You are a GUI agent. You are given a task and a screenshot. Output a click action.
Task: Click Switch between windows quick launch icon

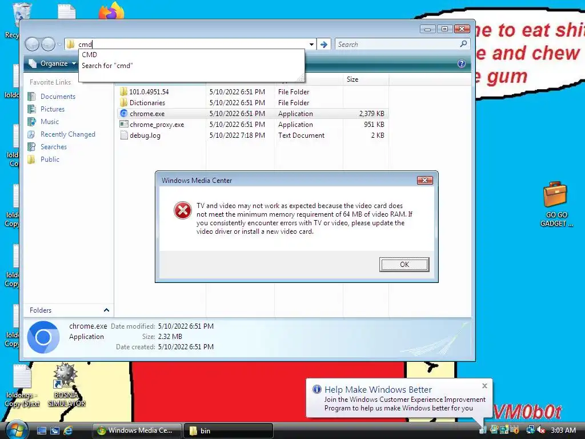click(54, 430)
